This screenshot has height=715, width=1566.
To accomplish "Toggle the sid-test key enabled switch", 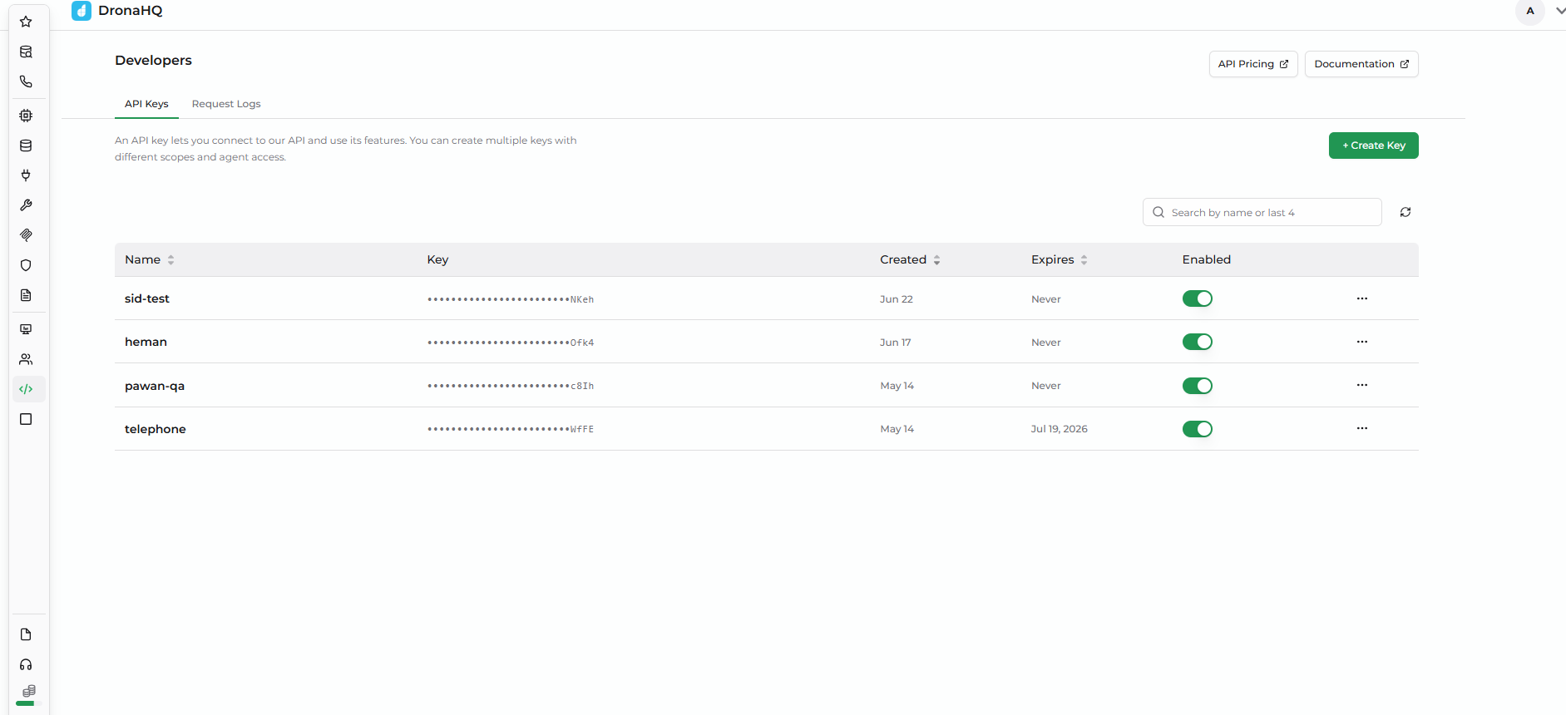I will [1198, 298].
